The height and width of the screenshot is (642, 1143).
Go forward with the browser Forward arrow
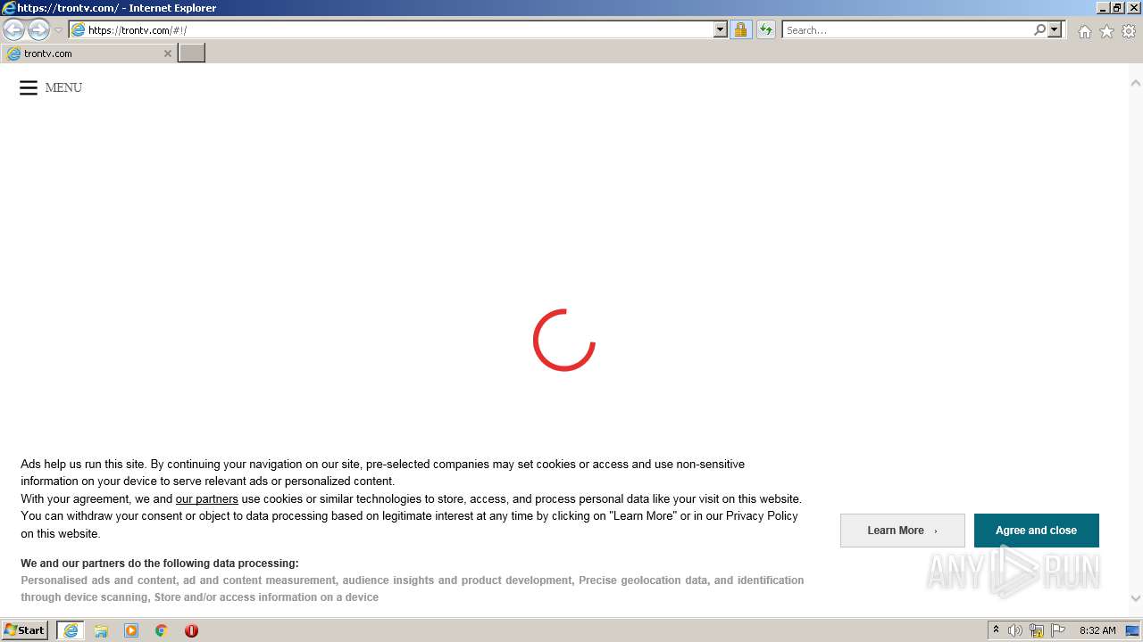[x=38, y=30]
